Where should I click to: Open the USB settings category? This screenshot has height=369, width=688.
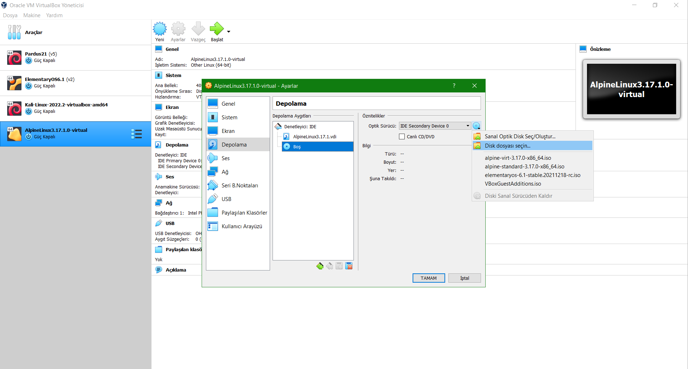[x=238, y=199]
